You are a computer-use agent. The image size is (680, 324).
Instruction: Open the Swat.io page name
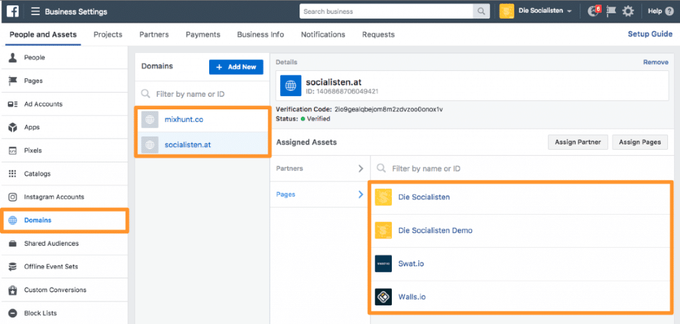pos(411,264)
